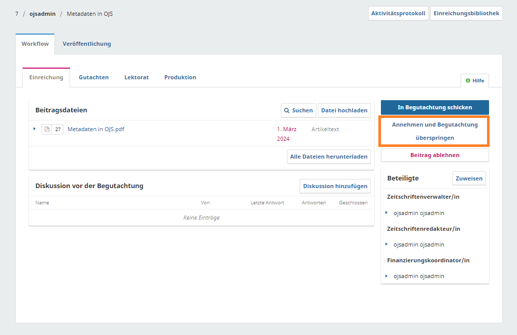The height and width of the screenshot is (335, 517).
Task: Expand ojsadmin under Zeitschriftenverwalter/in
Action: (x=386, y=213)
